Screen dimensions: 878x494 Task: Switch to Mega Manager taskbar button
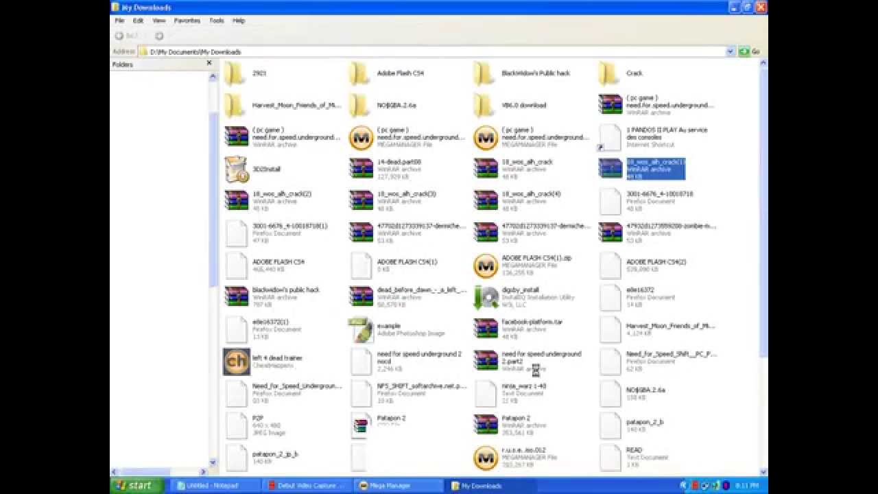coord(399,486)
